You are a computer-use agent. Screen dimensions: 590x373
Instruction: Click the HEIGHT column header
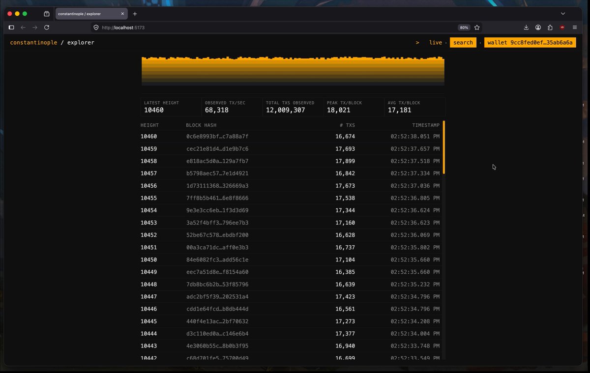[x=149, y=125]
